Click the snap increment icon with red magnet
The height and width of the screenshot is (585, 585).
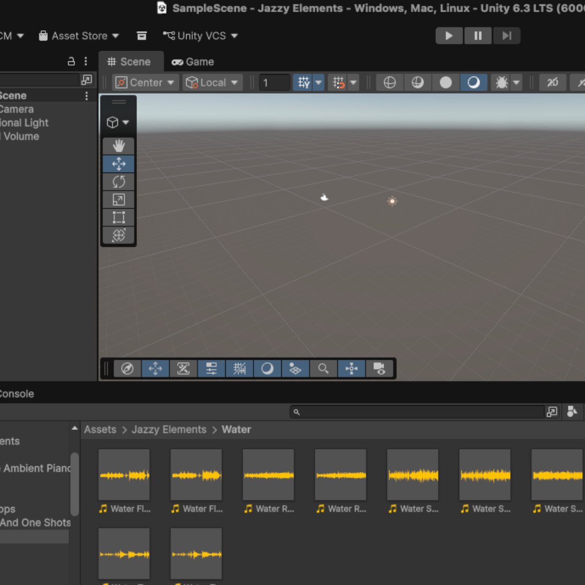(339, 82)
